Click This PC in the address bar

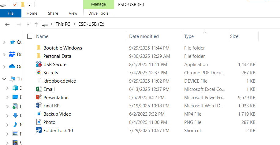coord(63,24)
